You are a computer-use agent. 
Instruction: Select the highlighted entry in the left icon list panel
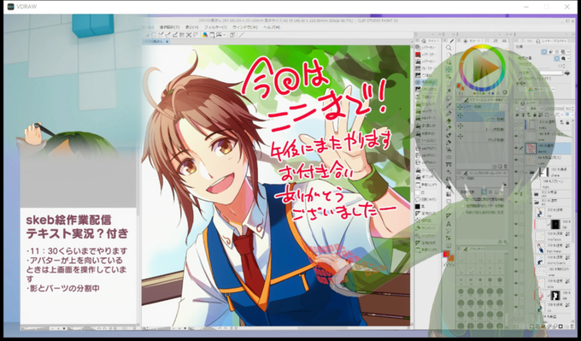427,82
